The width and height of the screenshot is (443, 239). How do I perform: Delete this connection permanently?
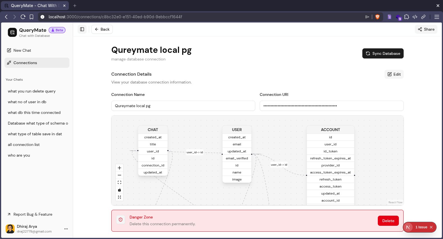388,221
